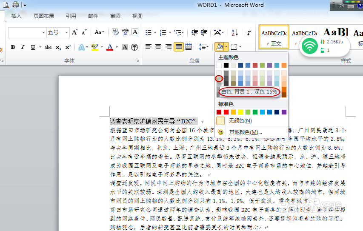363x231 pixels.
Task: Click the multilevel list icon
Action: tap(177, 32)
